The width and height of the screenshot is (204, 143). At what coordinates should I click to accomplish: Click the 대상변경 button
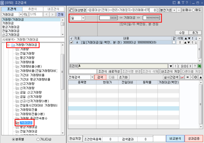[80, 10]
